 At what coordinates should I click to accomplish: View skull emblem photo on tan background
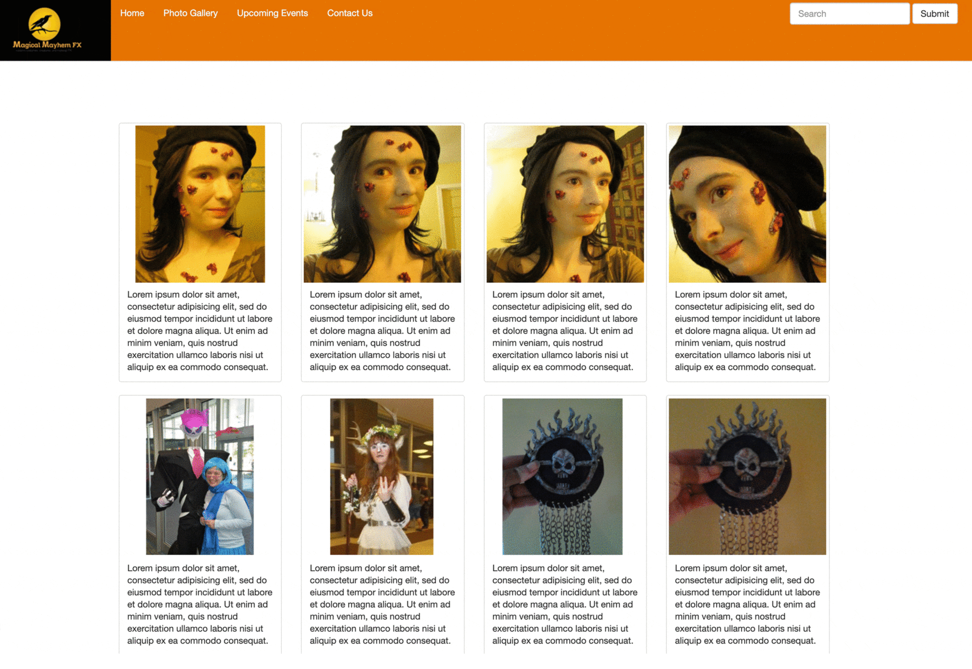[x=747, y=477]
